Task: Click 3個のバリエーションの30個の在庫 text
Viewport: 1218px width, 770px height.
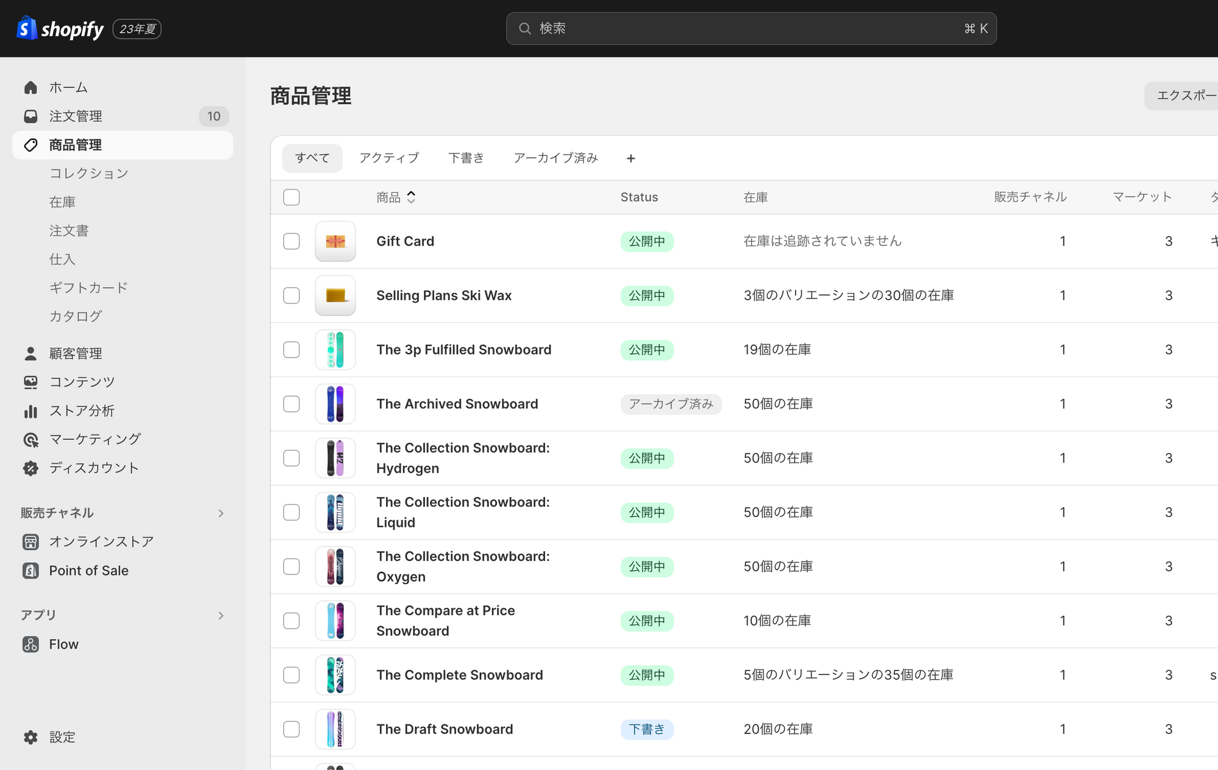Action: point(849,295)
